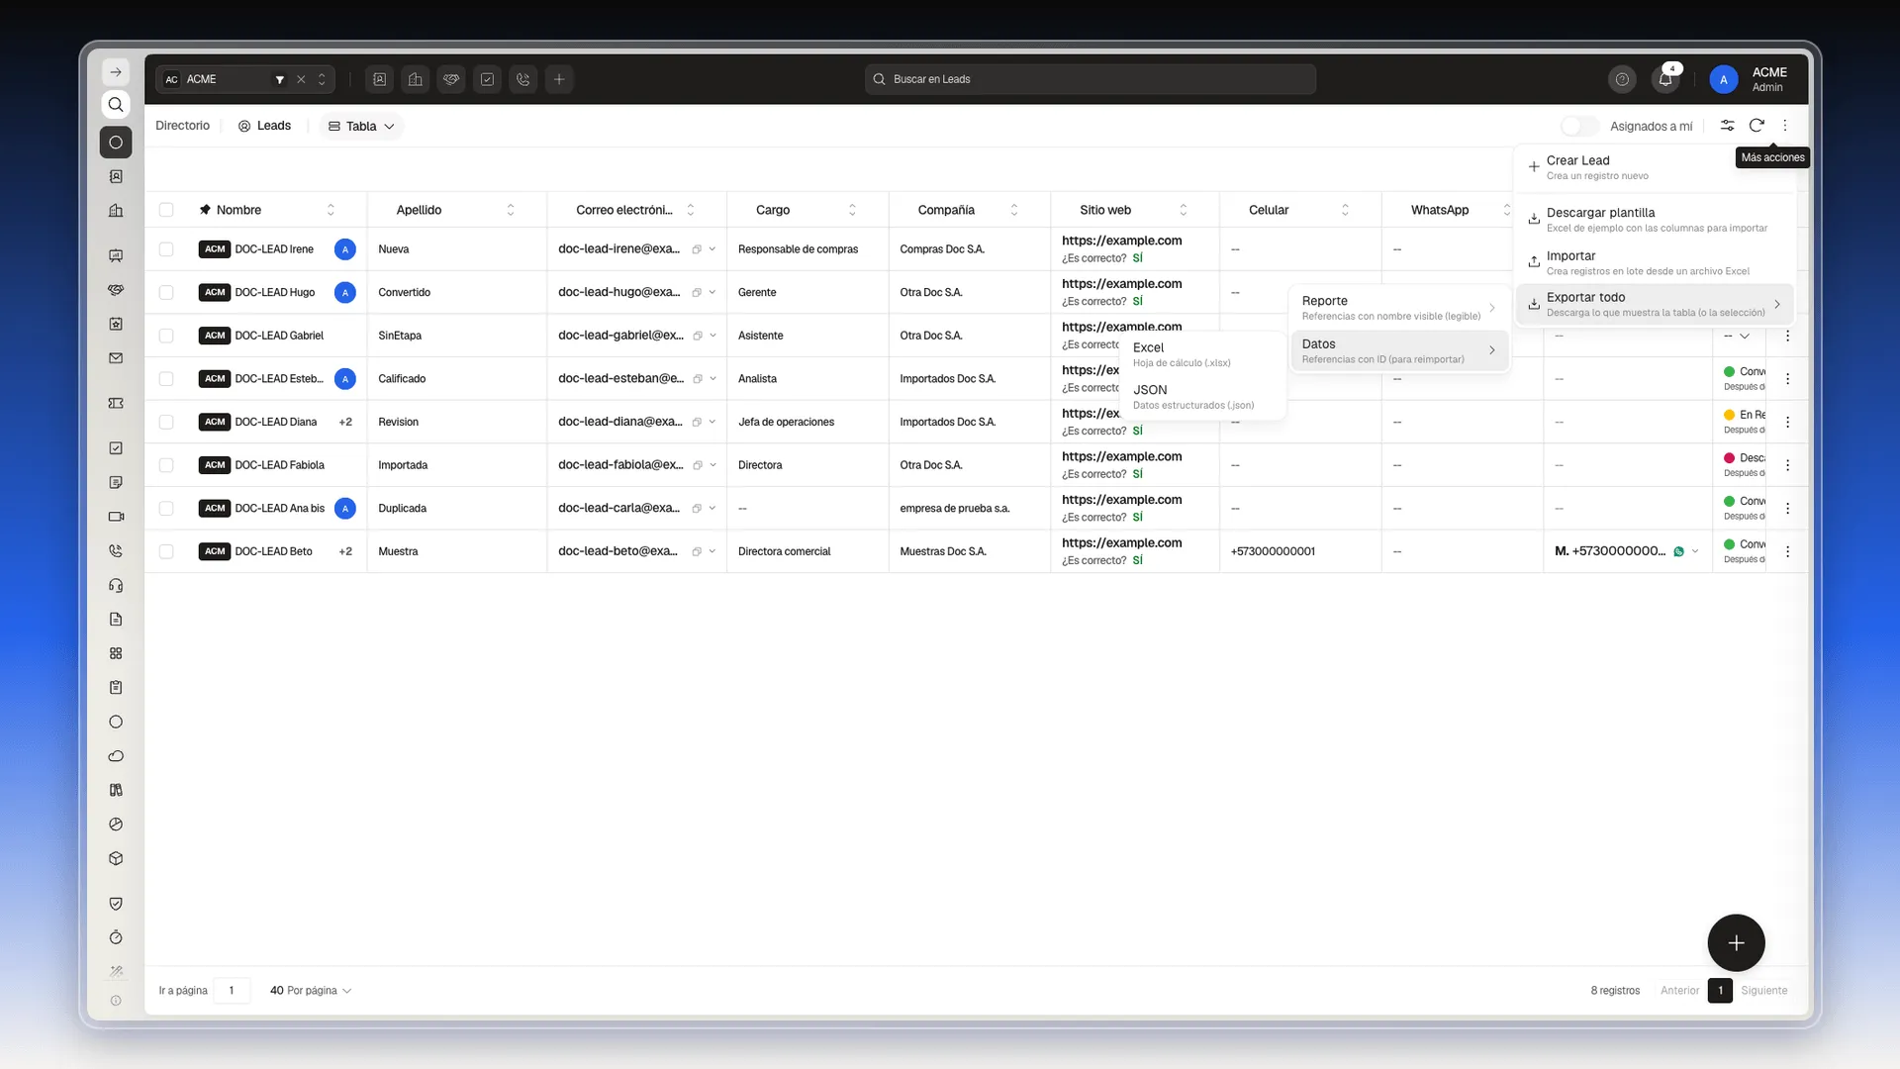The height and width of the screenshot is (1069, 1900).
Task: Select the DOC-LEAD Hugo row checkbox
Action: 166,293
